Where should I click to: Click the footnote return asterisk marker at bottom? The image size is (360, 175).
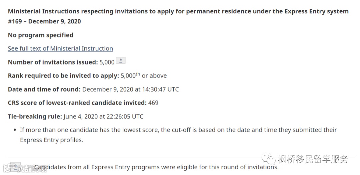[15, 166]
